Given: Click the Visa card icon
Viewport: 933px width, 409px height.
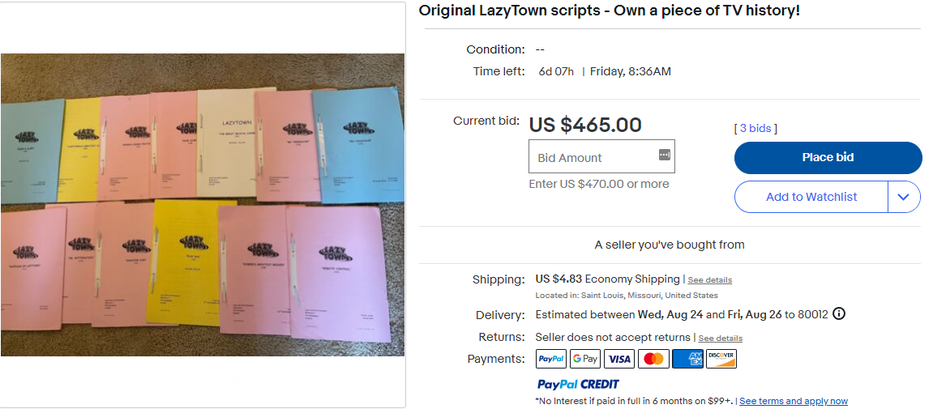Looking at the screenshot, I should point(619,359).
